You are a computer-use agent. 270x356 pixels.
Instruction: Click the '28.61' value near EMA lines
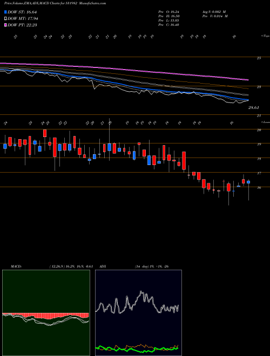pyautogui.click(x=254, y=108)
